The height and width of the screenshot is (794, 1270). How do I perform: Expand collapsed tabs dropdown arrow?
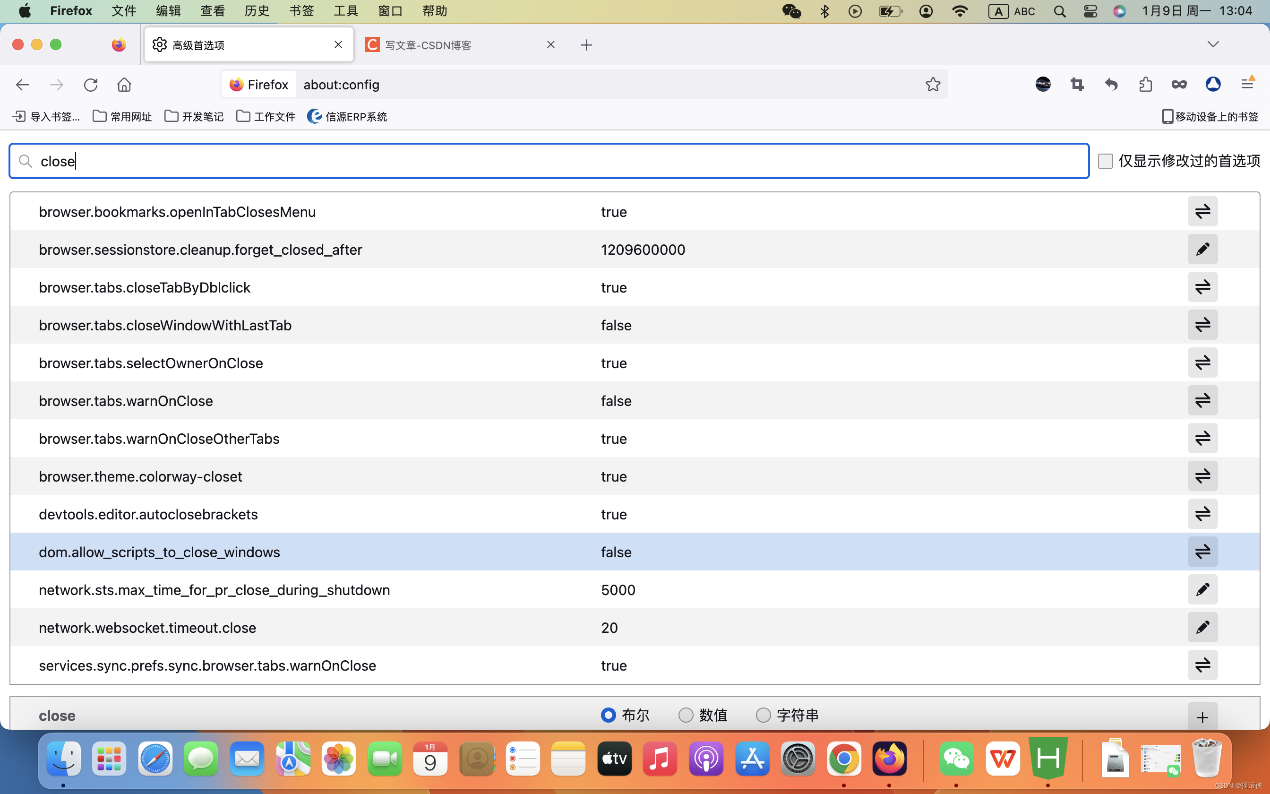click(x=1213, y=44)
